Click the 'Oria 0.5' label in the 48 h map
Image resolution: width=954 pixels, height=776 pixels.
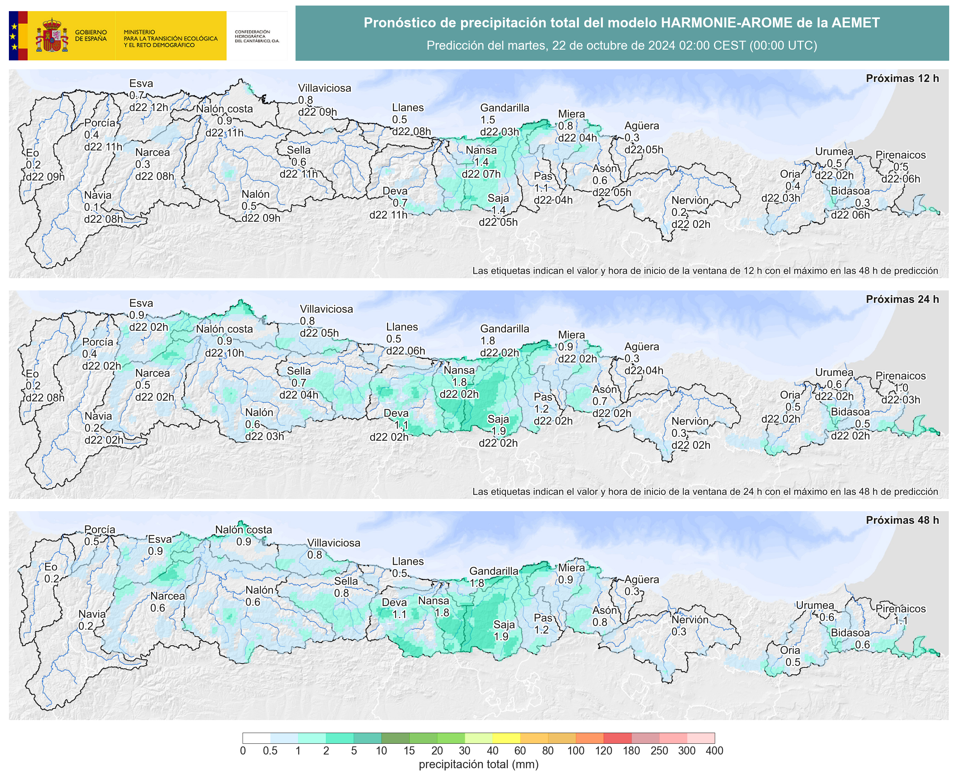(x=790, y=656)
